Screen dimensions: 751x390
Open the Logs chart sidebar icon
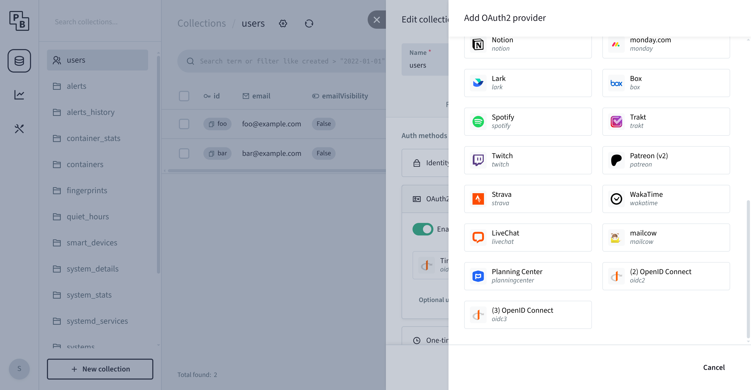click(x=19, y=94)
